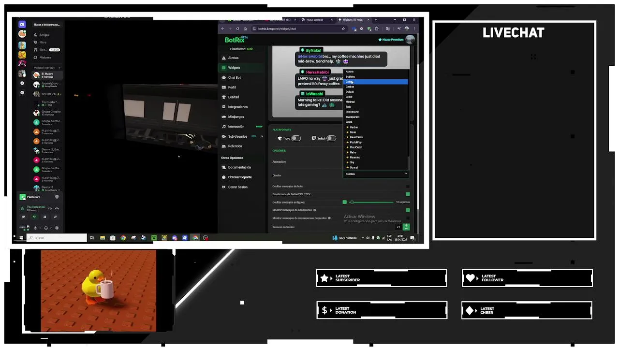Mute the Discord microphone
This screenshot has height=348, width=619.
35,228
